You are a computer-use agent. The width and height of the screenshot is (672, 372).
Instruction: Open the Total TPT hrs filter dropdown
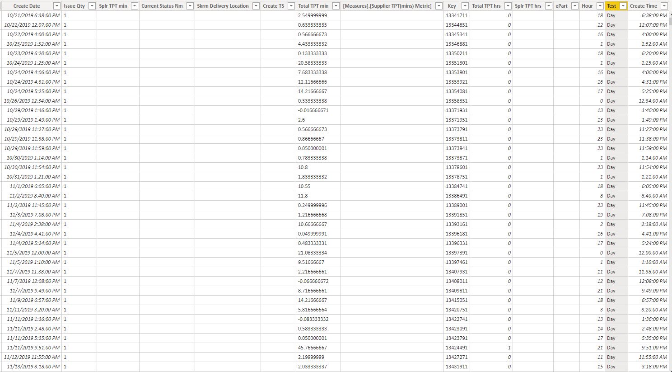tap(508, 6)
